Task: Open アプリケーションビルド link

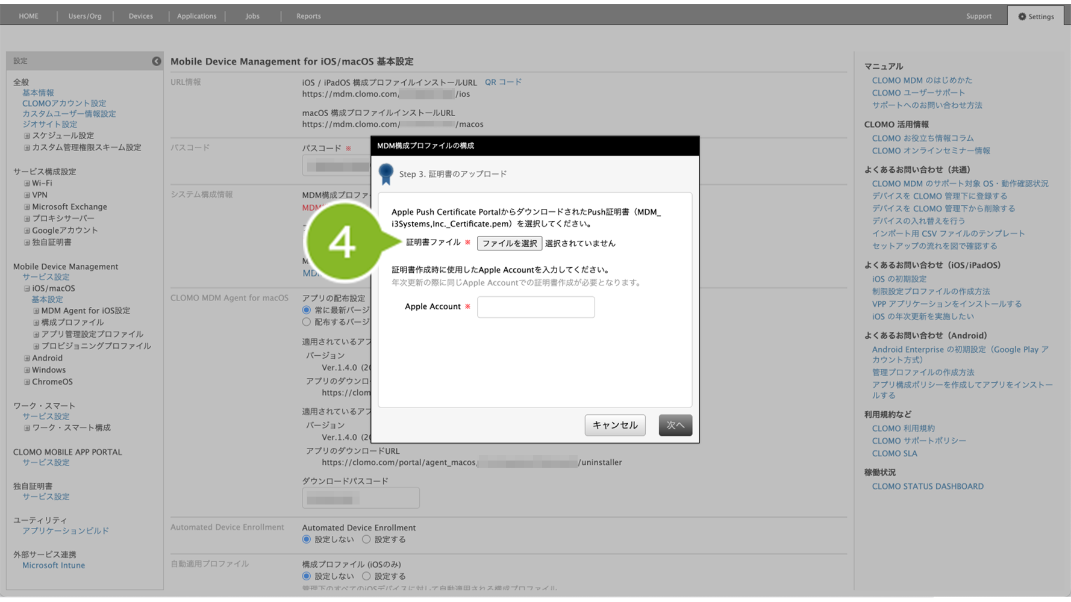Action: (66, 531)
